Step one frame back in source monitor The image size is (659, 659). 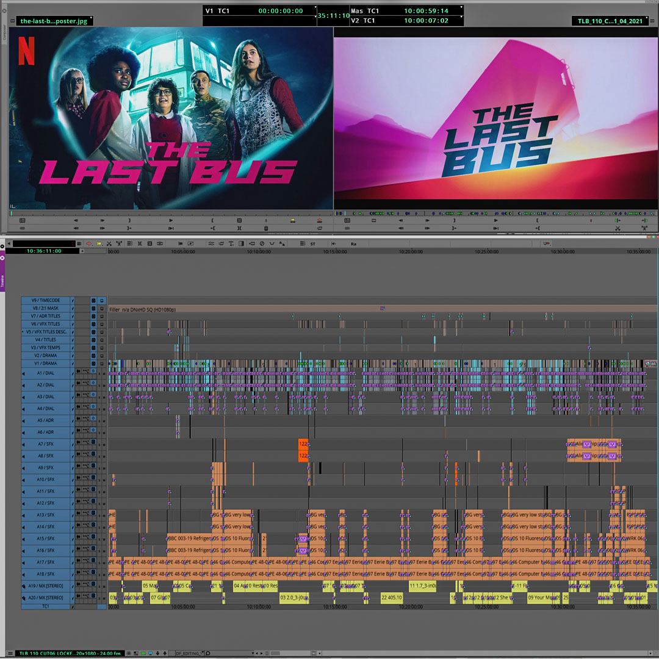pyautogui.click(x=76, y=220)
